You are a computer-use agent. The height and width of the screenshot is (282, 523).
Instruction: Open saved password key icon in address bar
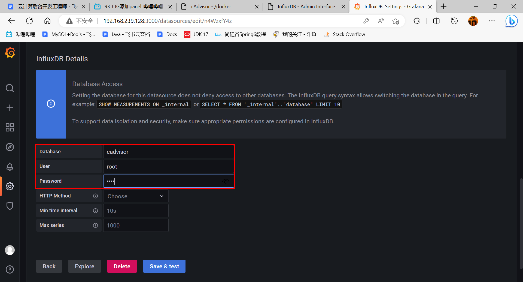click(366, 21)
